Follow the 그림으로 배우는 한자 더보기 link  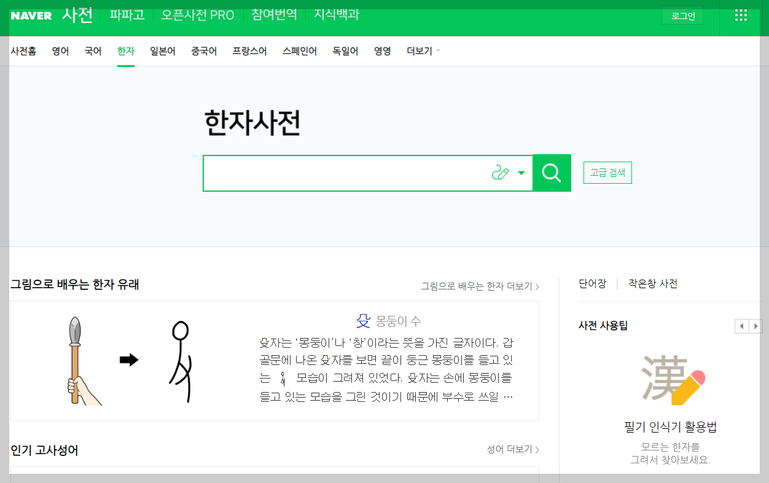point(478,286)
